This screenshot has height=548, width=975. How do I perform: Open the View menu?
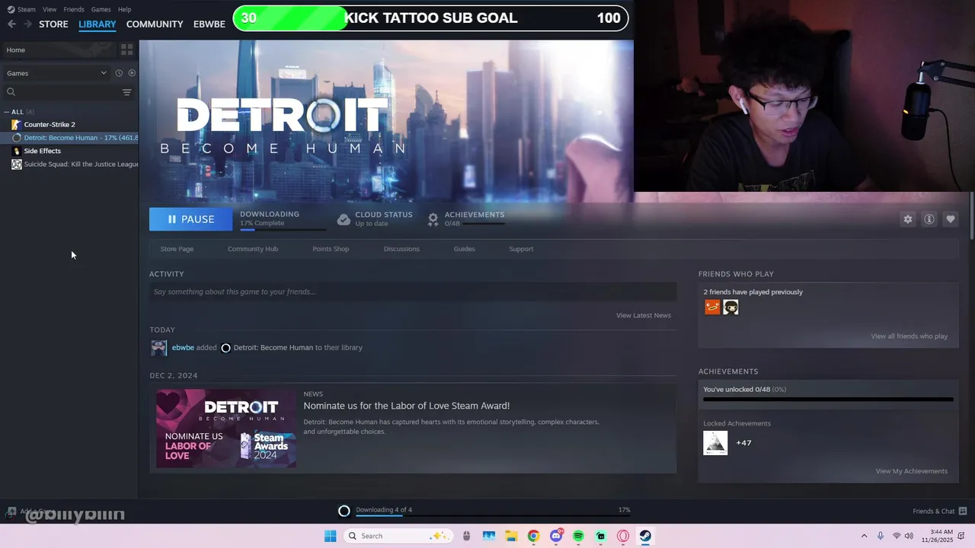click(50, 9)
